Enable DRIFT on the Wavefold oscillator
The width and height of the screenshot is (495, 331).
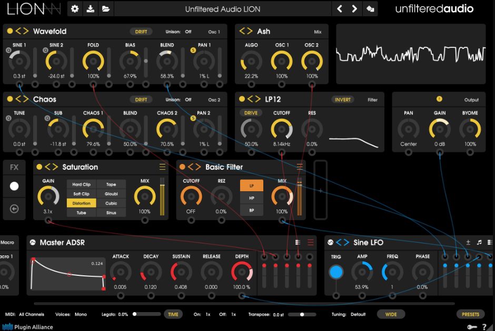[141, 32]
